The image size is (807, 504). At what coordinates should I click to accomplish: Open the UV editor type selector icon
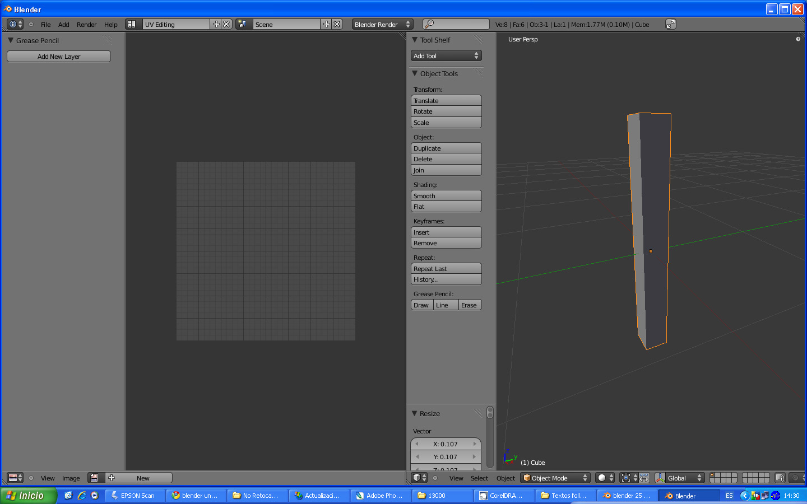[15, 478]
